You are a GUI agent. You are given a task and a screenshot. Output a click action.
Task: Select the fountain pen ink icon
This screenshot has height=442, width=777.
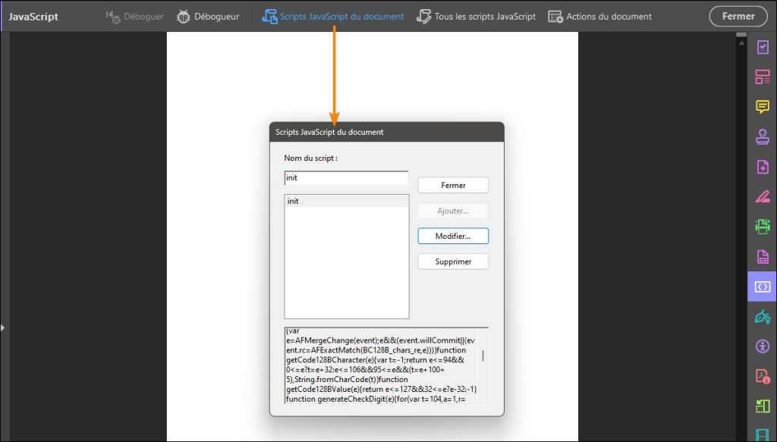tap(762, 317)
